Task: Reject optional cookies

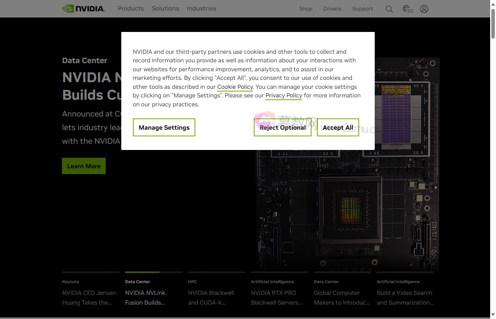Action: 282,127
